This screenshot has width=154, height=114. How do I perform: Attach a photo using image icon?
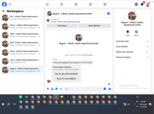pyautogui.click(x=52, y=89)
